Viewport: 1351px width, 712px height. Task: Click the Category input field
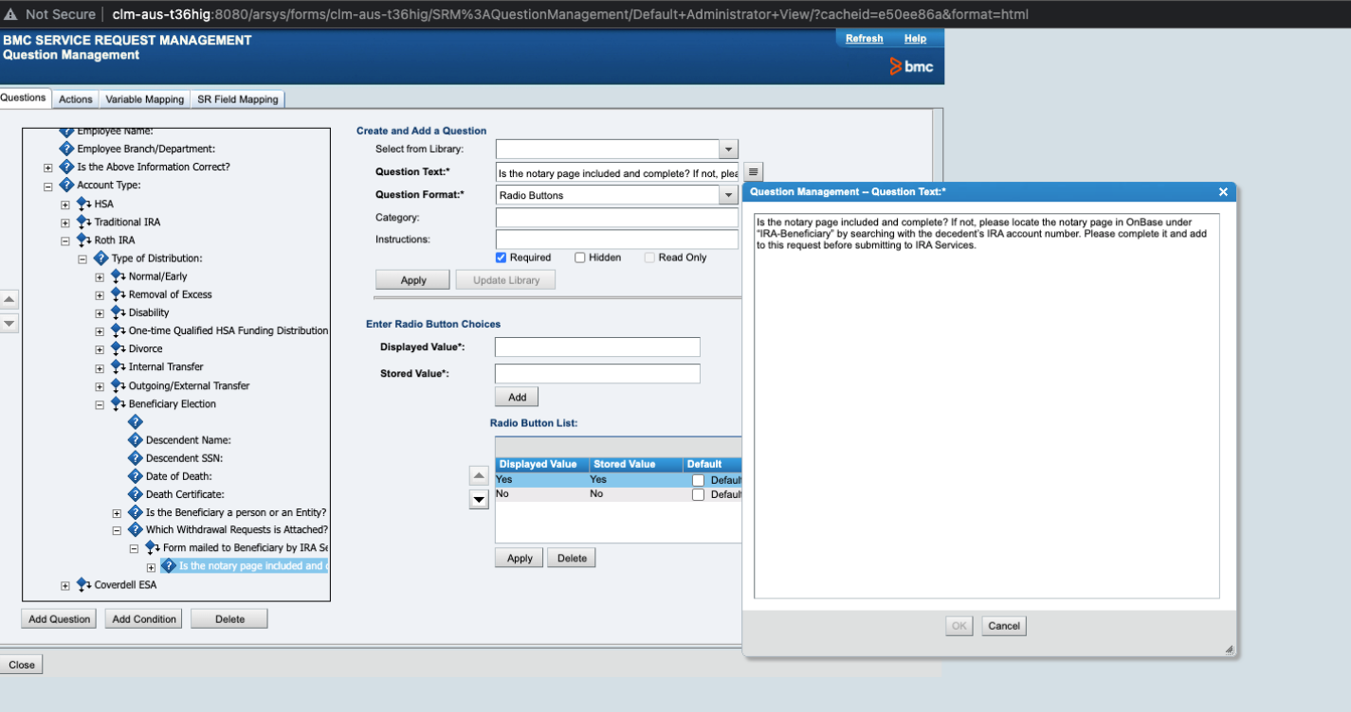coord(617,218)
